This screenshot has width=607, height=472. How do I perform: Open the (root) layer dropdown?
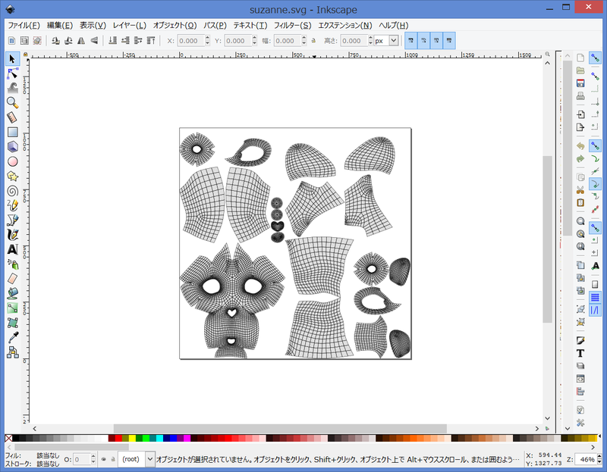tap(150, 459)
